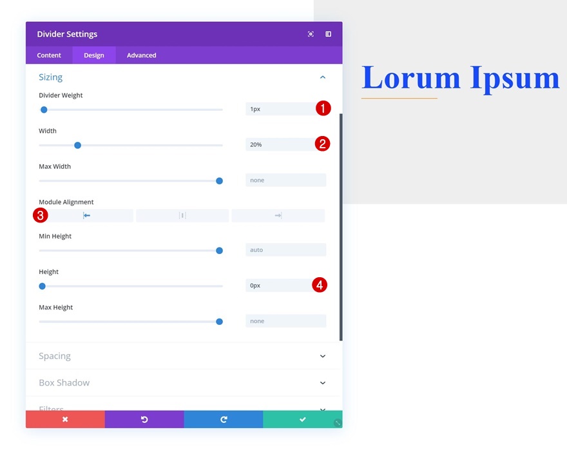Expand the Filters section
567x450 pixels.
tap(323, 409)
